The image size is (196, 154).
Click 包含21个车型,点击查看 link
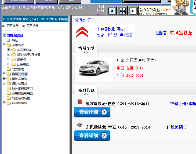115,35
